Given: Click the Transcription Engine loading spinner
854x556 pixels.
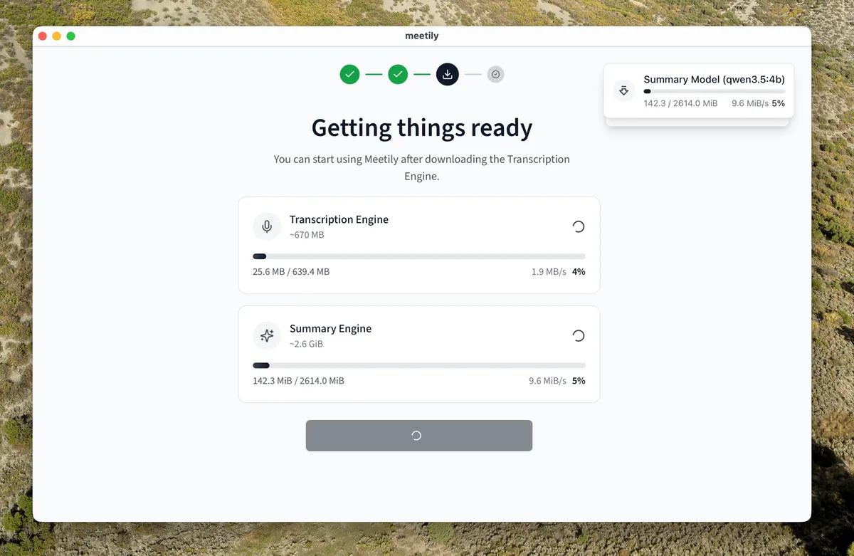Looking at the screenshot, I should coord(579,226).
